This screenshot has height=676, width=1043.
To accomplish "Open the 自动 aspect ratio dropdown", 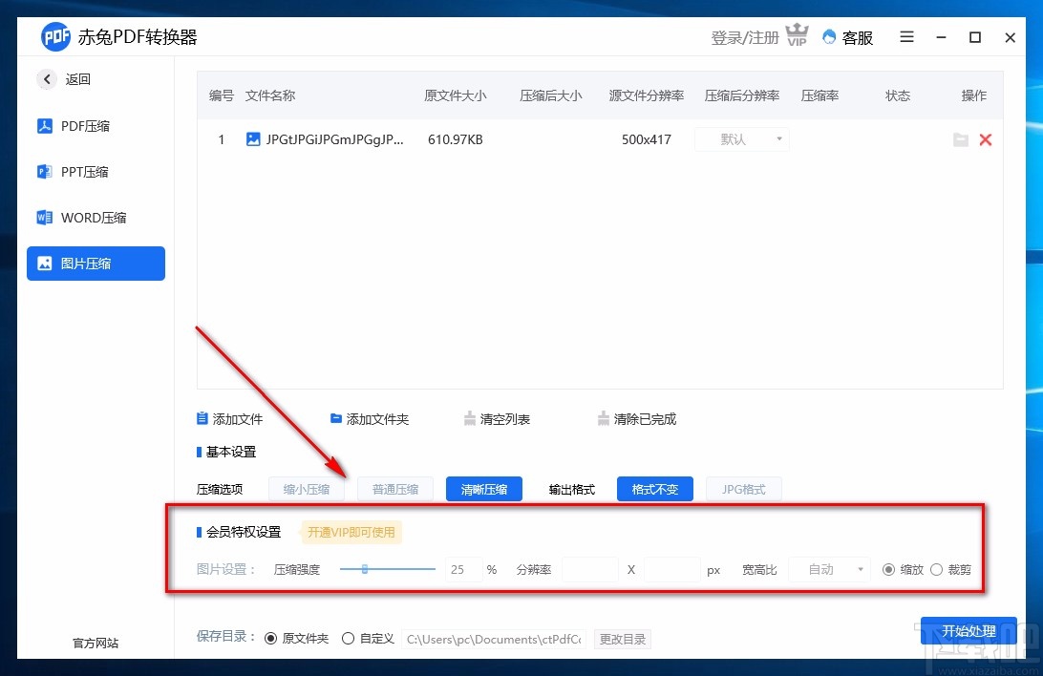I will click(828, 569).
